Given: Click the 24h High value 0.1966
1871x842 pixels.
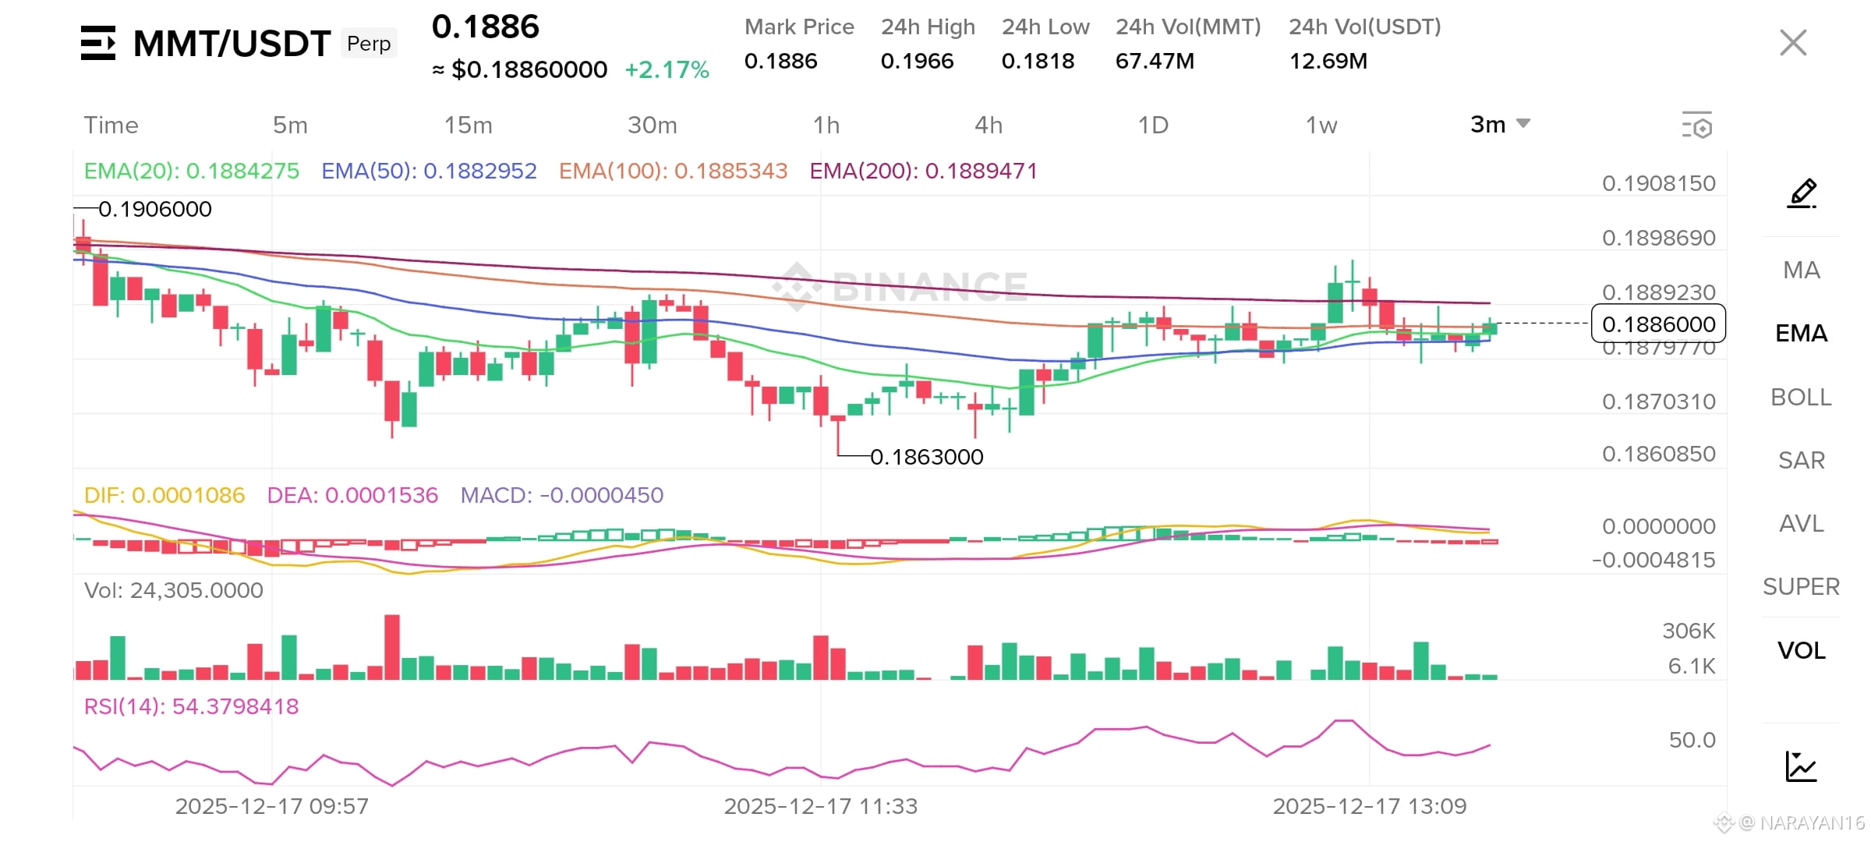Looking at the screenshot, I should 918,61.
